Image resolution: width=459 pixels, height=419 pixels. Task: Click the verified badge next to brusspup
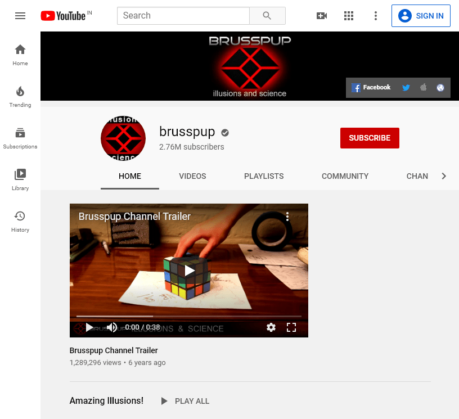[225, 133]
